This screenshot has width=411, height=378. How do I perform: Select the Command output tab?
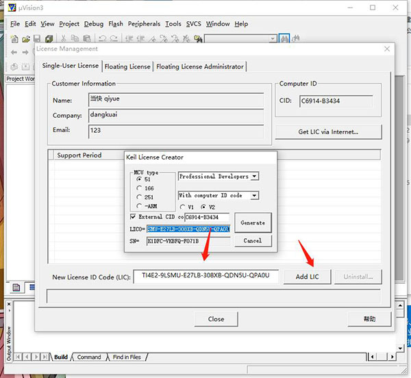click(x=89, y=357)
